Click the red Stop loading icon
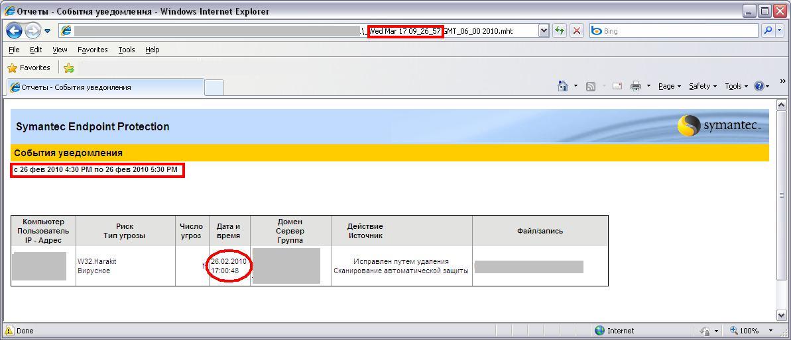 (577, 31)
